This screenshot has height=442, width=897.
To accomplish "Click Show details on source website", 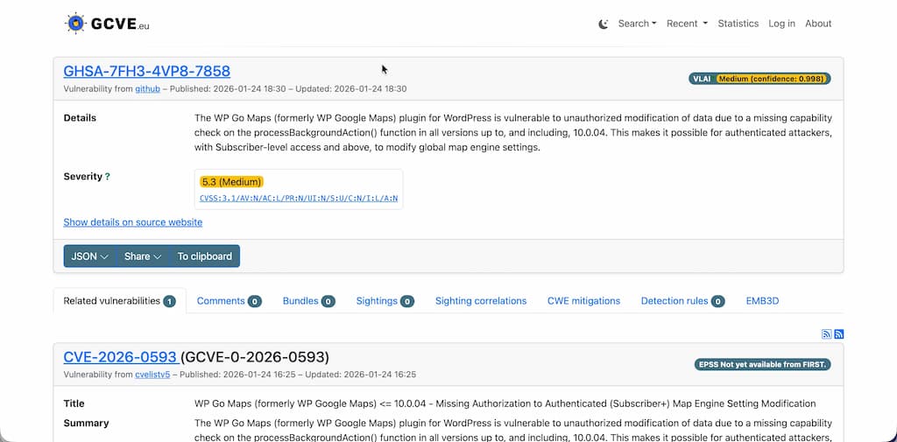I will click(133, 222).
